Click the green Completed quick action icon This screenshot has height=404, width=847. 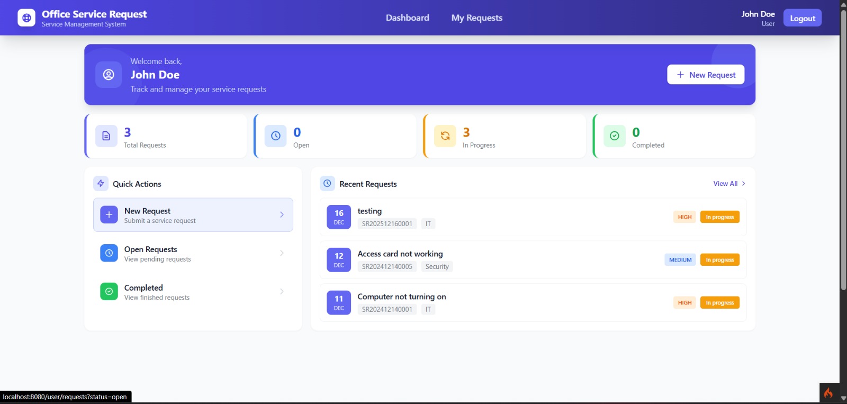pos(109,291)
